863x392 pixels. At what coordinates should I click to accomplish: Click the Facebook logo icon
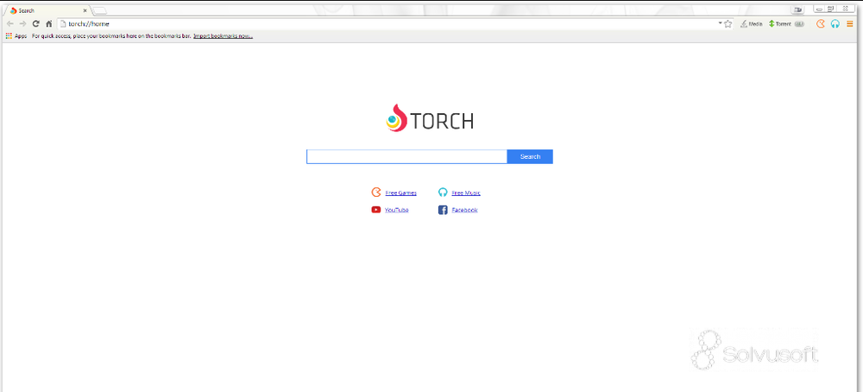[x=443, y=210]
